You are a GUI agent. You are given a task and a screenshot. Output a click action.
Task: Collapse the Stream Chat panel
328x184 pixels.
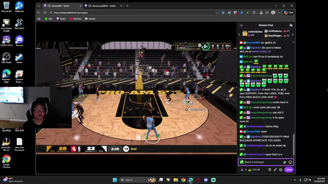(241, 25)
